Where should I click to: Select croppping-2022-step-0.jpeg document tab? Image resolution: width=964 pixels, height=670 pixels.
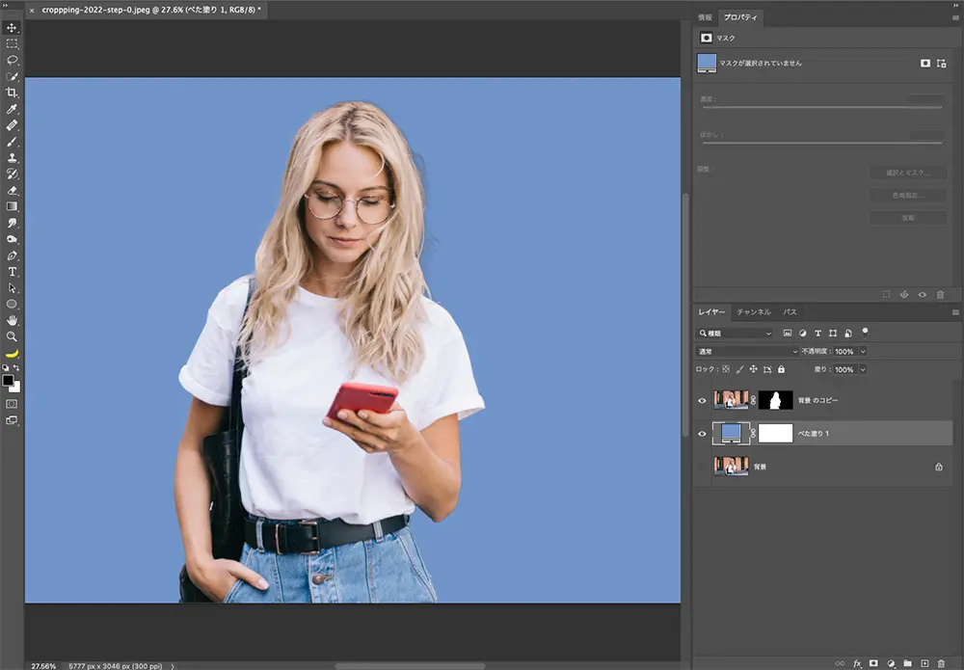(151, 10)
